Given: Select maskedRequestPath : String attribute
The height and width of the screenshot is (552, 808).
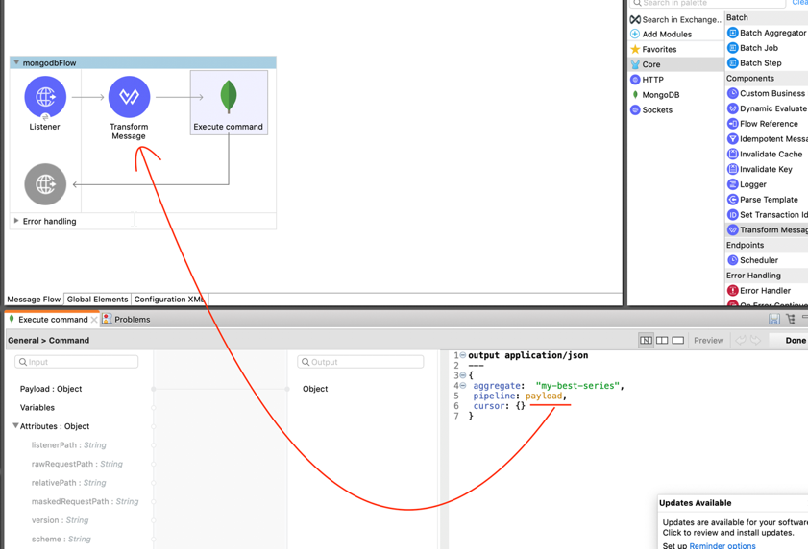Looking at the screenshot, I should (x=85, y=501).
